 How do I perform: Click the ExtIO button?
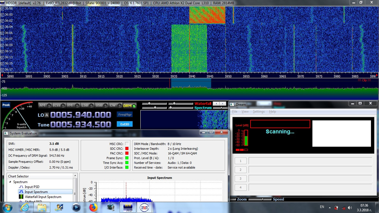click(125, 124)
